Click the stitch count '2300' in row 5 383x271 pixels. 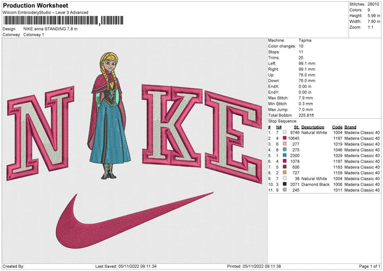click(294, 155)
